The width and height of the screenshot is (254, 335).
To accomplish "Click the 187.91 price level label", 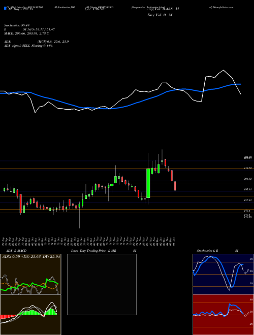I will (x=247, y=200).
